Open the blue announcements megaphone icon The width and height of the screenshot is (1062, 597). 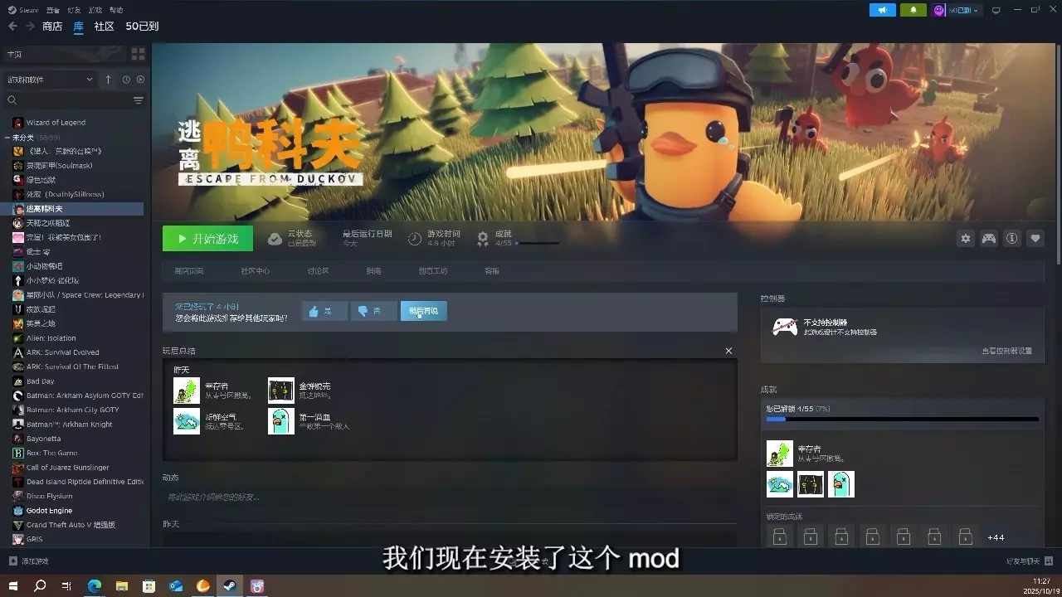click(882, 10)
